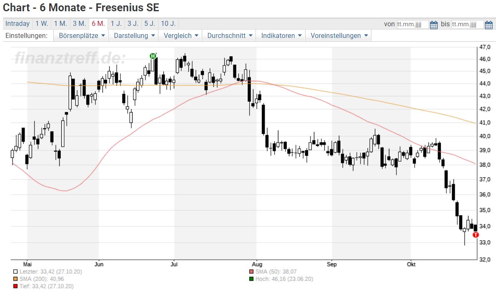Choose the 3 M. time range tab
Image resolution: width=496 pixels, height=296 pixels.
point(79,24)
